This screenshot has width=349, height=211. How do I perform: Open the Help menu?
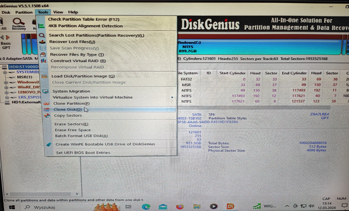point(73,12)
